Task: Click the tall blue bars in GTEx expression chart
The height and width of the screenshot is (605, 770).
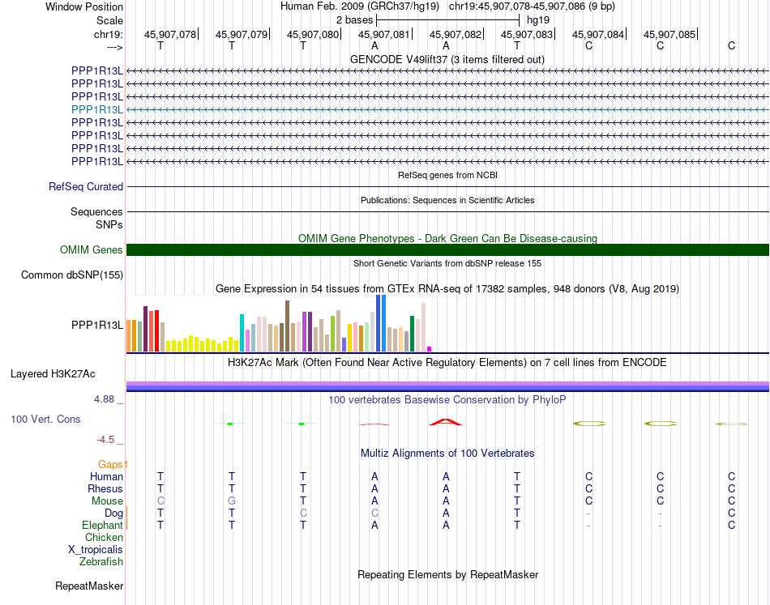Action: coord(381,323)
